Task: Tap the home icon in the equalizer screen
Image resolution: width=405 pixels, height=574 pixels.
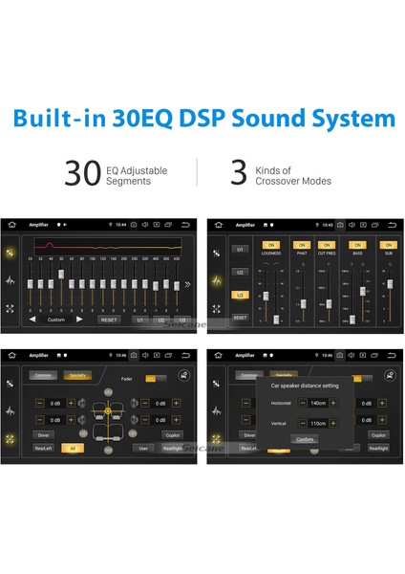Action: point(12,225)
